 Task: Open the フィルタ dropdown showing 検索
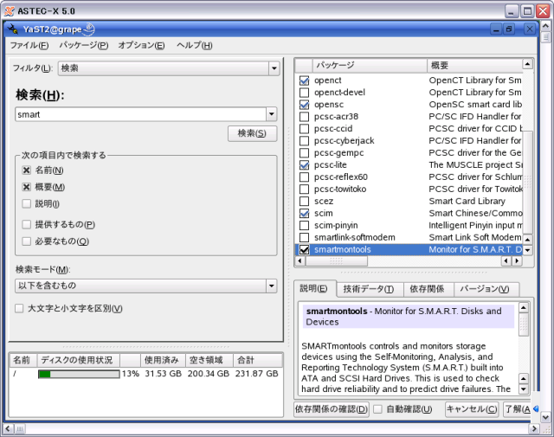click(x=274, y=68)
